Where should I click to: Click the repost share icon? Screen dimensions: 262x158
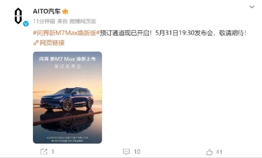click(44, 152)
